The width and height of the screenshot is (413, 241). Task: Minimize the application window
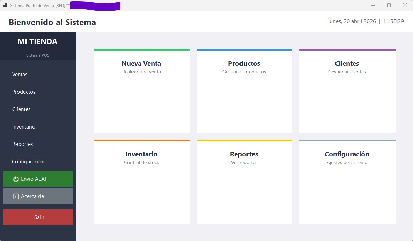coord(373,5)
